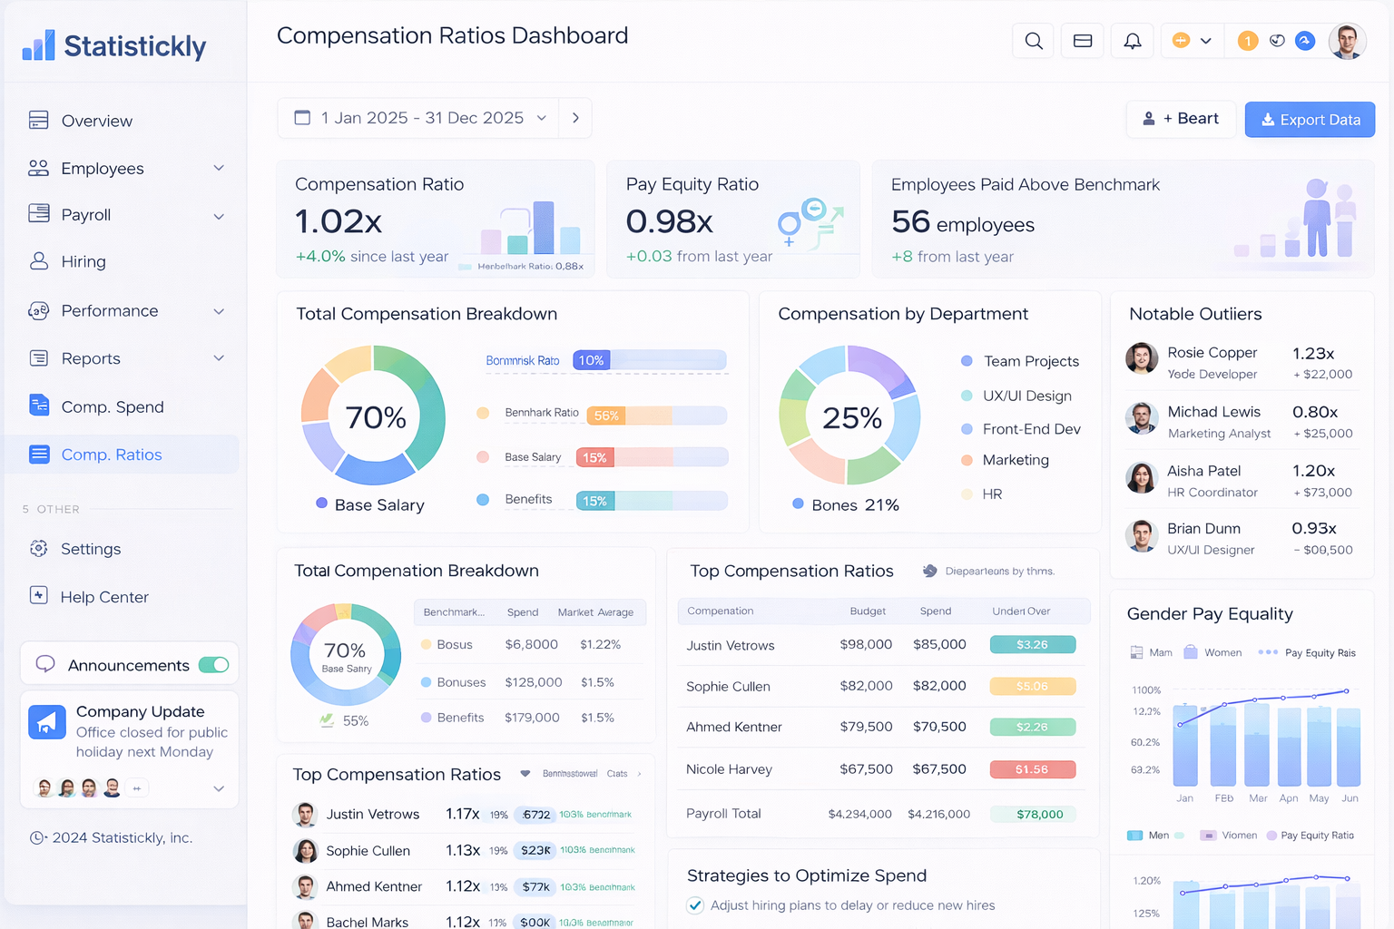The width and height of the screenshot is (1394, 929).
Task: Click the green $3.26 bar for Justin Vetrows
Action: click(1032, 644)
